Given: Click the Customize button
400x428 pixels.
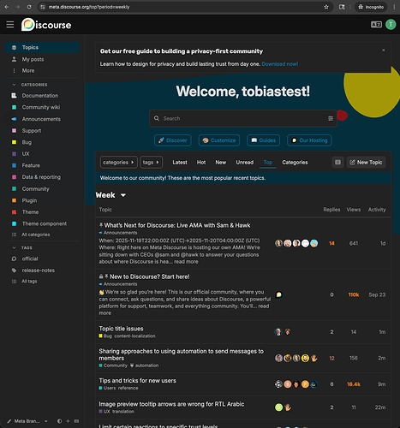Looking at the screenshot, I should click(219, 140).
